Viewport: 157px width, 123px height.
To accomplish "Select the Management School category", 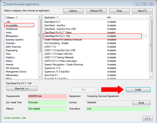I will point(16,72).
